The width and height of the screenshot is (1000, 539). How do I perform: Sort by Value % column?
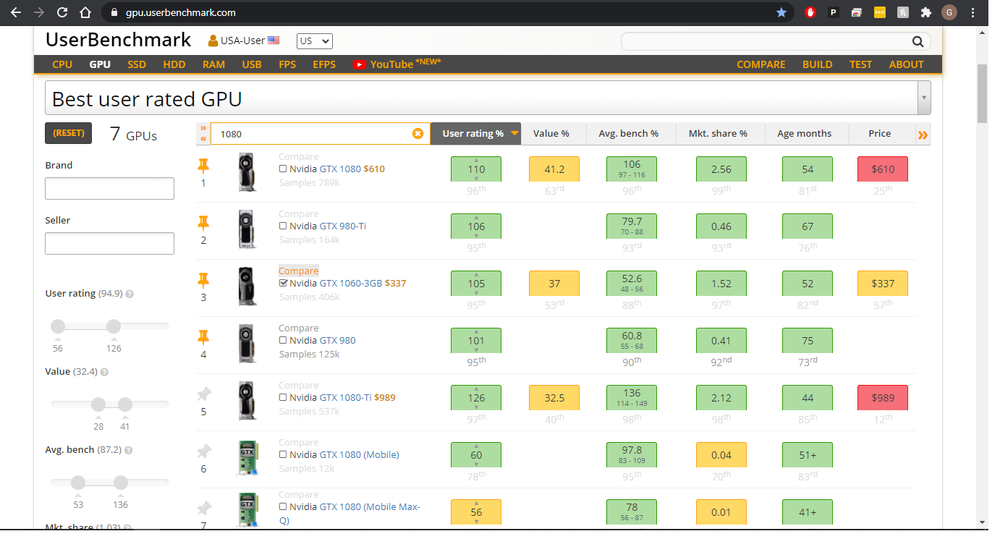(x=551, y=134)
